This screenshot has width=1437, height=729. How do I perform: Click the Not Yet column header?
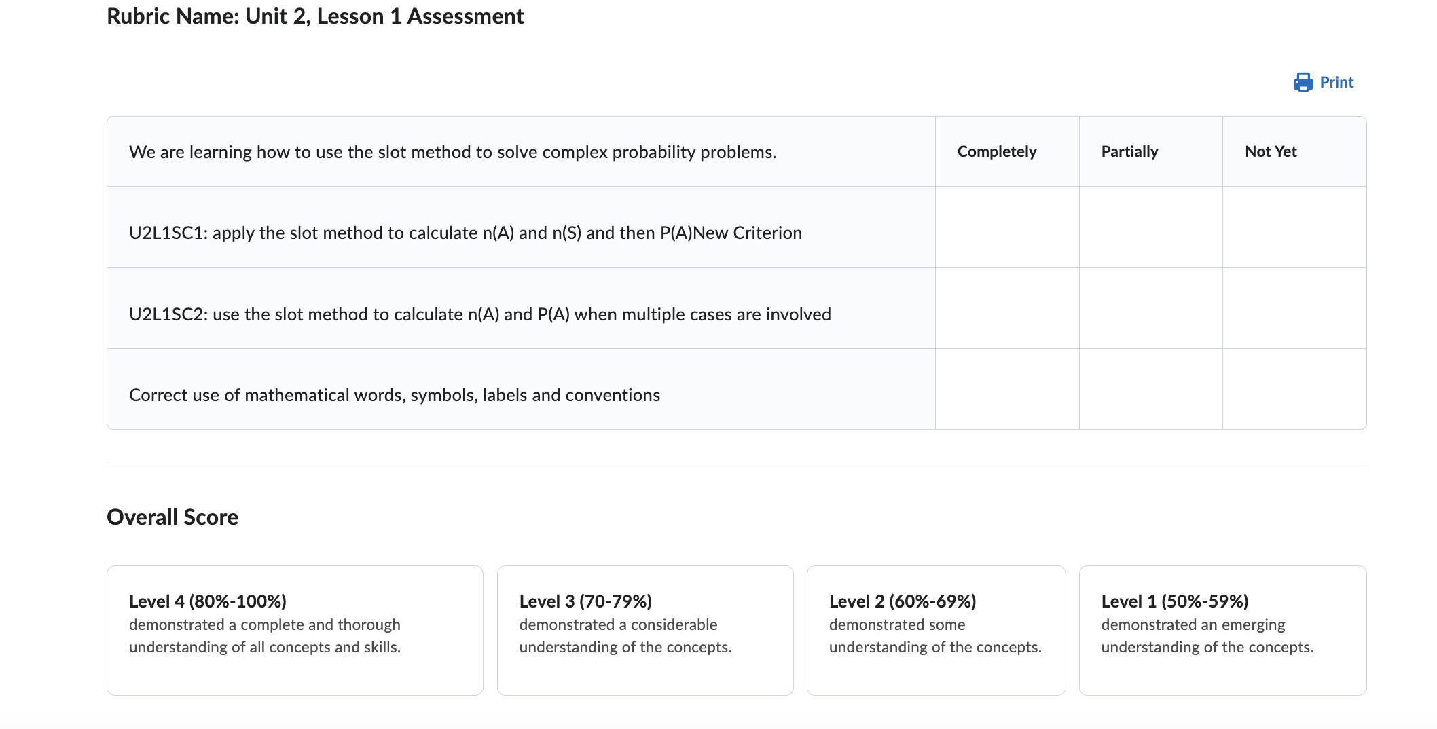[1271, 151]
